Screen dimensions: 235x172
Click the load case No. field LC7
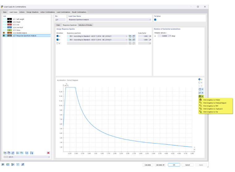[60, 20]
